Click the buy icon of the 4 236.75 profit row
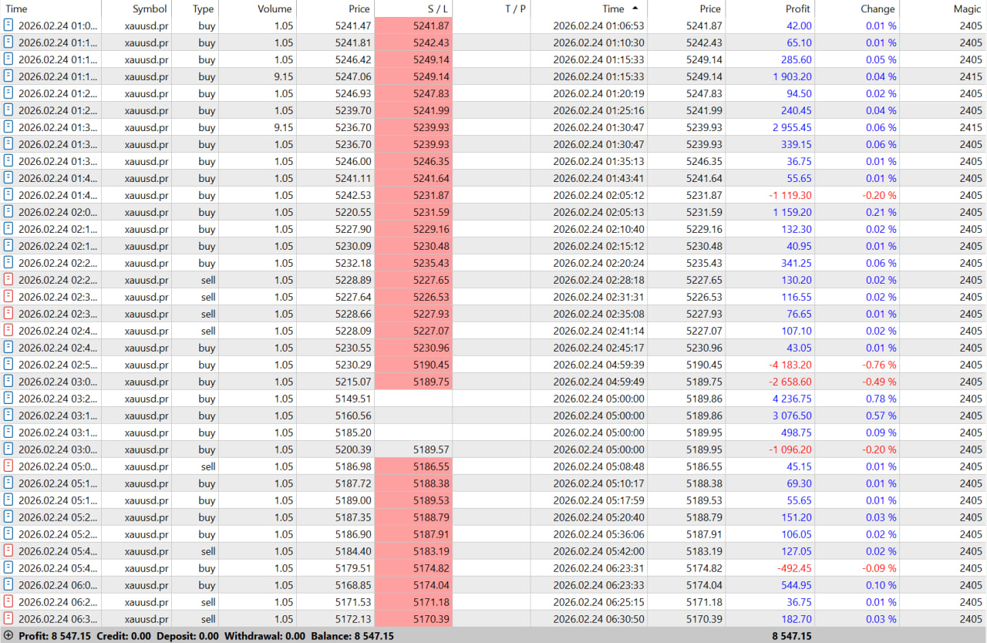Image resolution: width=987 pixels, height=643 pixels. (x=8, y=399)
